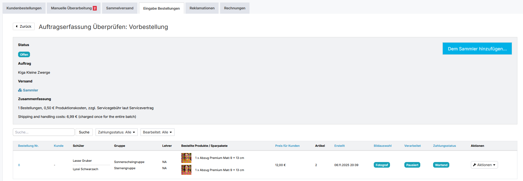This screenshot has width=523, height=181.
Task: Click the 12,00 € price cell
Action: tap(280, 165)
